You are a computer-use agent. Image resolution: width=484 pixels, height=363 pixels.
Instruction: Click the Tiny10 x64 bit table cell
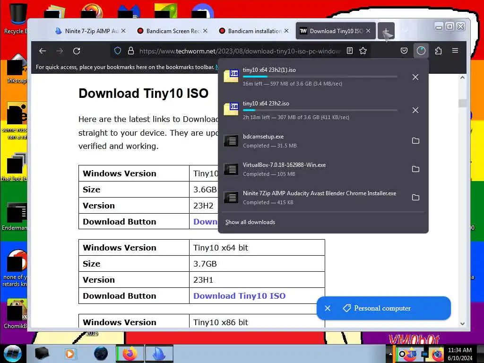pyautogui.click(x=257, y=248)
